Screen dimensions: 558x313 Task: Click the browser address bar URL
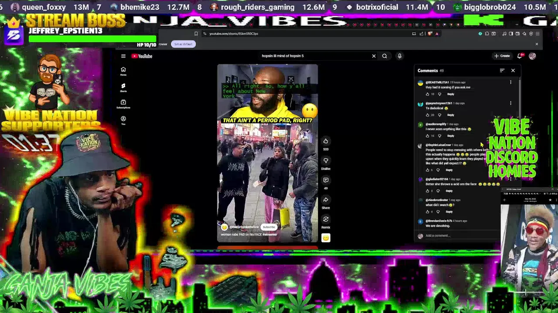[x=234, y=33]
